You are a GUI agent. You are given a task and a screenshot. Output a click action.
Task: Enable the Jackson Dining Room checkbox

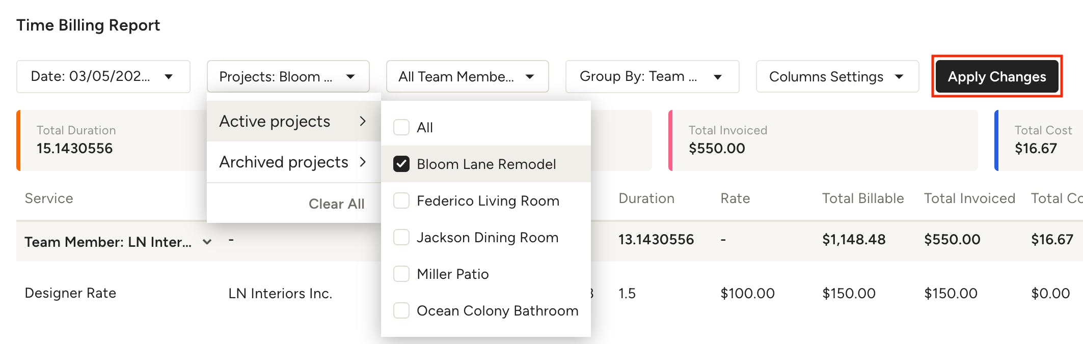tap(401, 237)
